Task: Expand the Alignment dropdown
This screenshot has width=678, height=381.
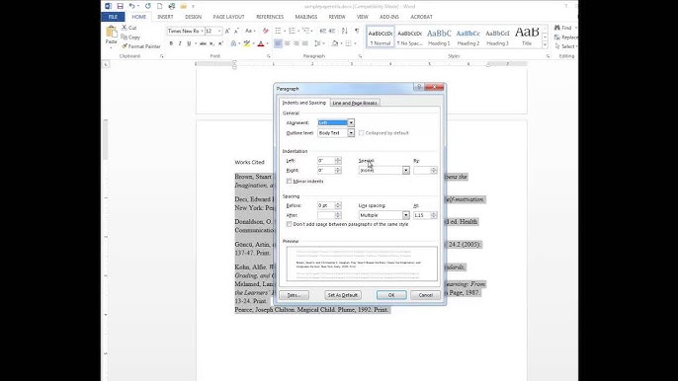Action: pyautogui.click(x=336, y=122)
